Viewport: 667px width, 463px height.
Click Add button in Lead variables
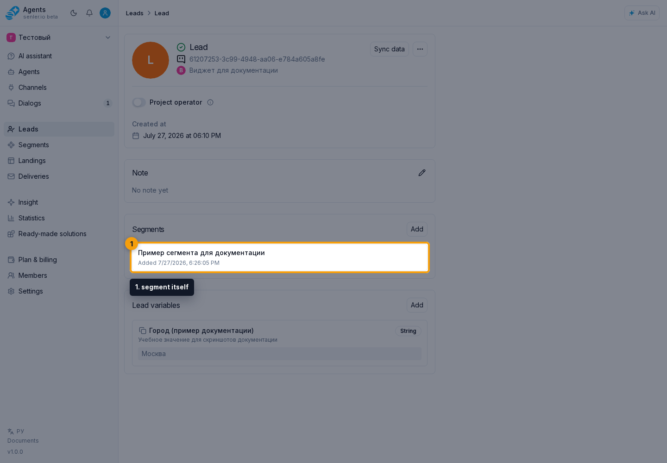pos(417,305)
